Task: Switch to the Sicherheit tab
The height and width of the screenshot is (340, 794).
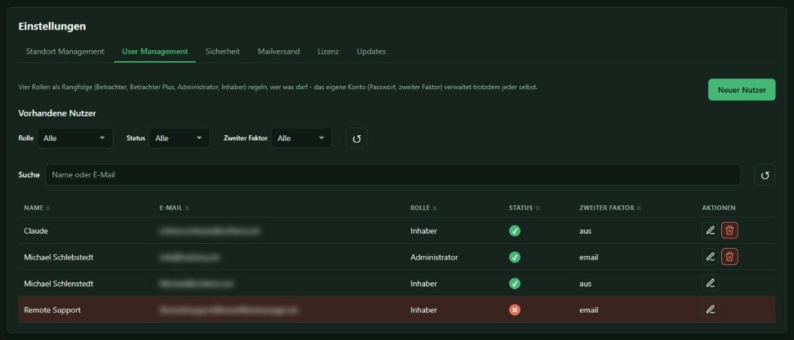Action: [x=223, y=52]
